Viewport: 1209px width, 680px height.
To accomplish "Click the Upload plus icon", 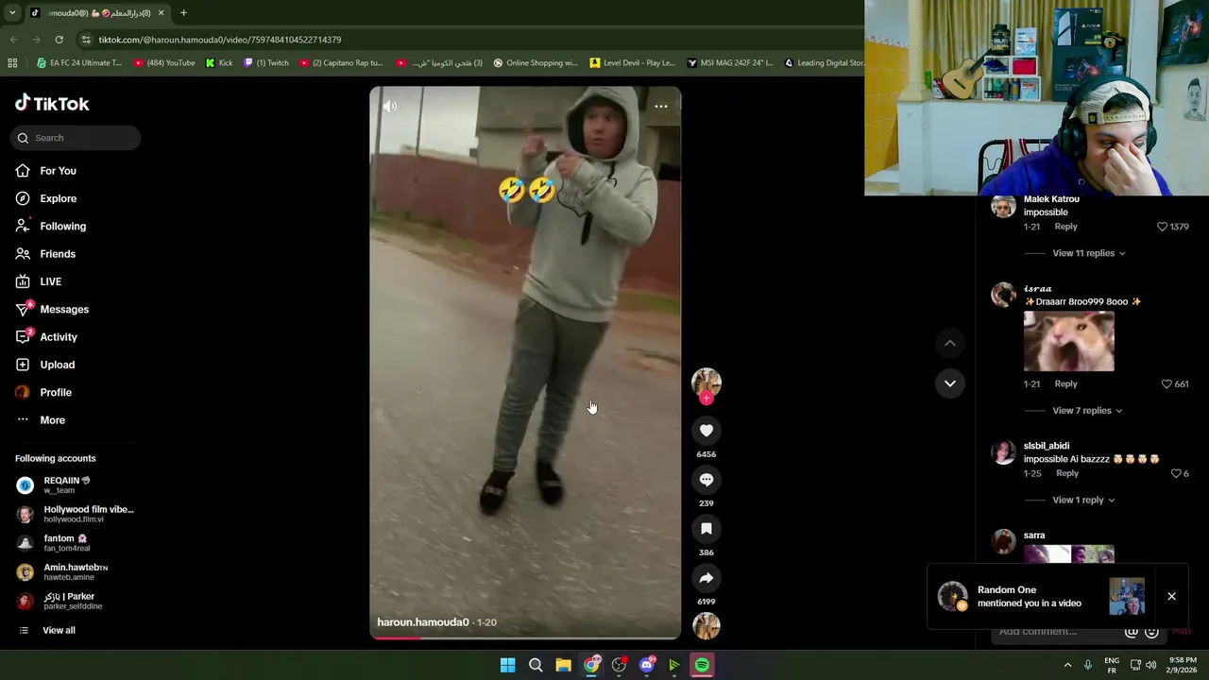I will tap(23, 365).
